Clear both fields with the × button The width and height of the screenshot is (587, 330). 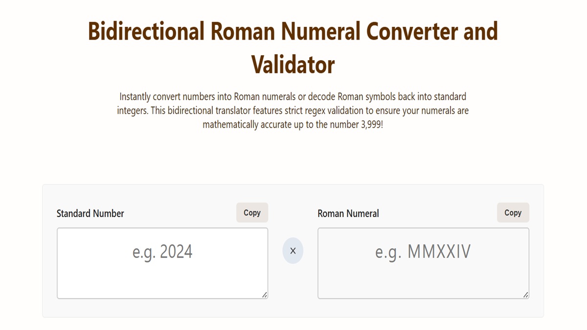point(293,251)
